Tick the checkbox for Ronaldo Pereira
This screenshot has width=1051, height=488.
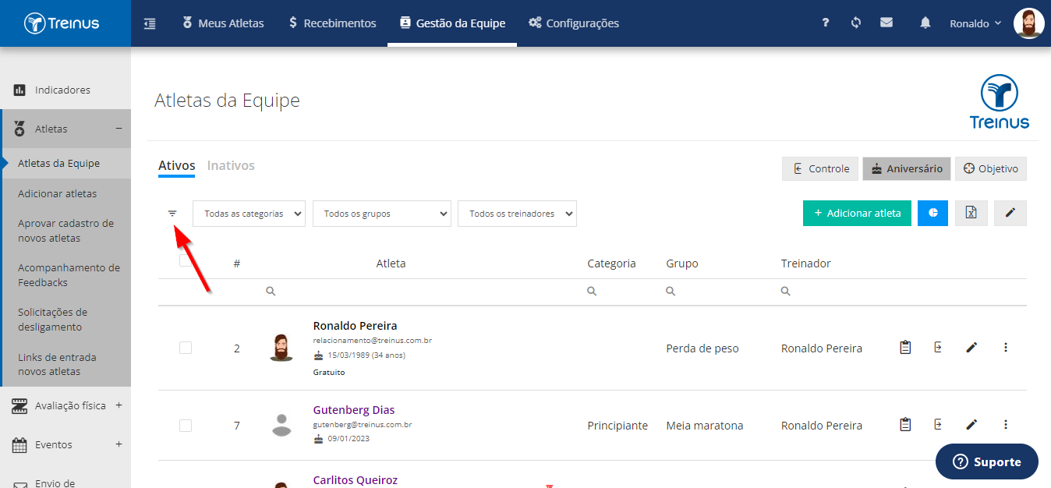186,348
